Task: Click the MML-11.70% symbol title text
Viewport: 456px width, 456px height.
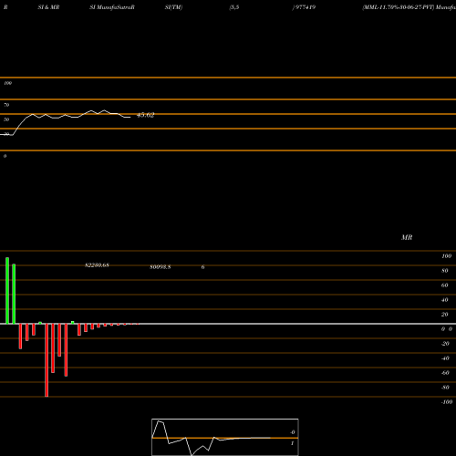Action: click(409, 7)
